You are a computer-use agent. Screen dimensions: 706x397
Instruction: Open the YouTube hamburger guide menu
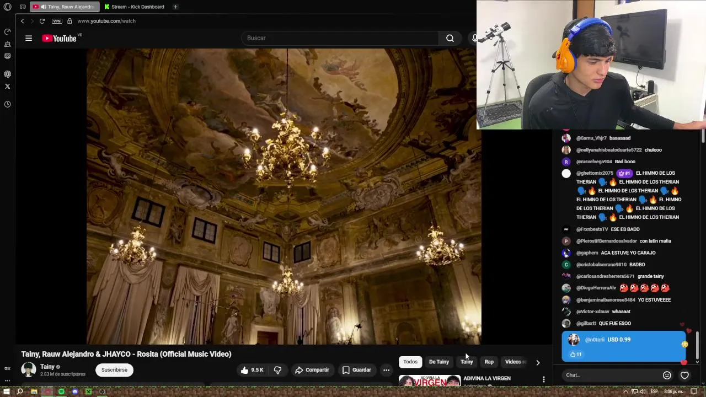(x=29, y=38)
